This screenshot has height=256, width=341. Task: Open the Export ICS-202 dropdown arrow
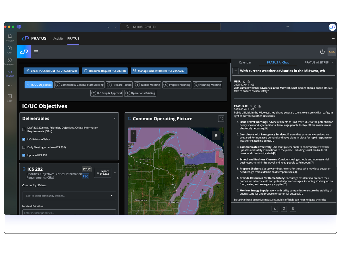click(x=114, y=173)
